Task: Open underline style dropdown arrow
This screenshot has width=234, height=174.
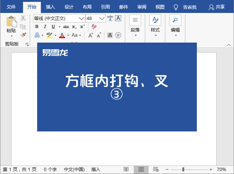Action: (59, 27)
